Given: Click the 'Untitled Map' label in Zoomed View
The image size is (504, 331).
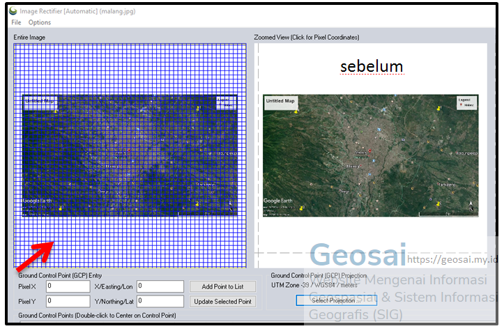Looking at the screenshot, I should click(x=280, y=101).
